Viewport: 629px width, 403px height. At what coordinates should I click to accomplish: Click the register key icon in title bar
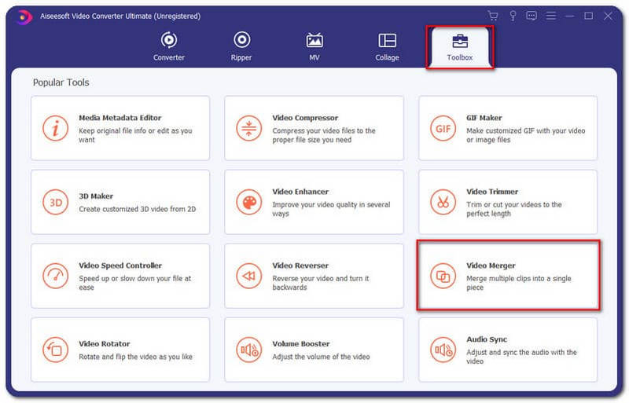coord(512,16)
